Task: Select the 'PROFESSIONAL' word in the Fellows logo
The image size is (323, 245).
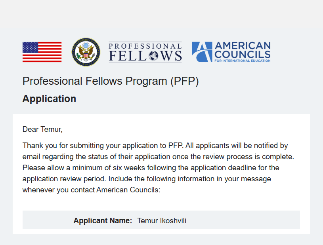Action: click(145, 46)
